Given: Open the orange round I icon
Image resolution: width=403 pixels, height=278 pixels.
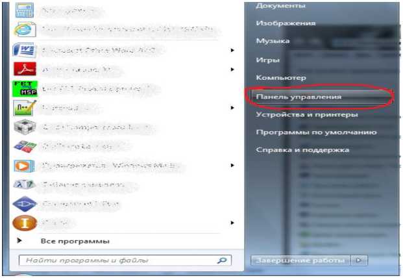Looking at the screenshot, I should pyautogui.click(x=25, y=223).
